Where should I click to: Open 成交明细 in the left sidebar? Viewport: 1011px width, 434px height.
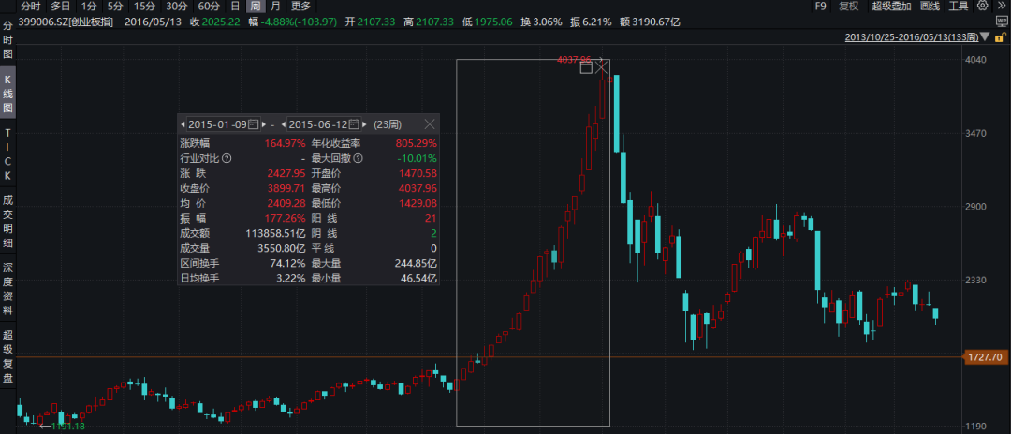pyautogui.click(x=7, y=221)
